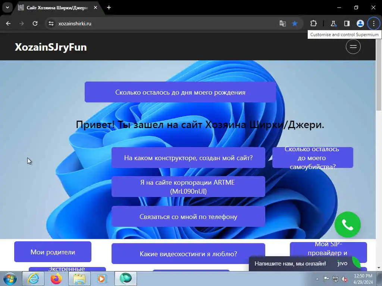The width and height of the screenshot is (382, 286).
Task: Launch Firefox from the taskbar
Action: click(56, 279)
